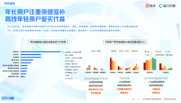Click the 二线 legend entry
The height and width of the screenshot is (103, 181).
[167, 52]
